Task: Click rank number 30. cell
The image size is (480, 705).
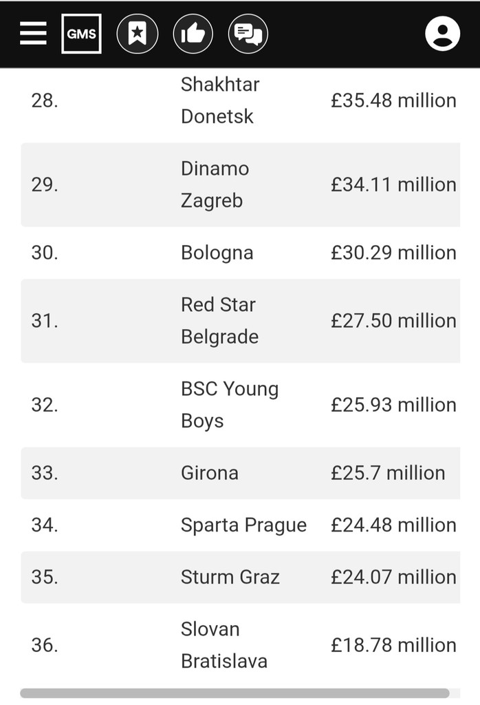Action: [45, 253]
